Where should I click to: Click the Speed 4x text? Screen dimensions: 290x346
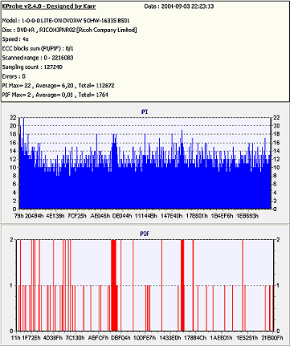(x=15, y=39)
